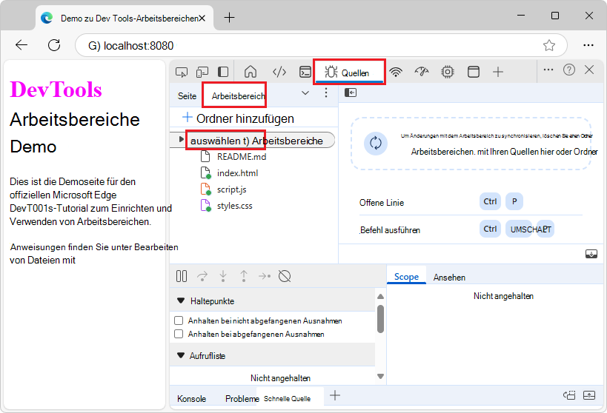Click the Offene Linie shortcut label
The image size is (607, 413).
coord(381,203)
